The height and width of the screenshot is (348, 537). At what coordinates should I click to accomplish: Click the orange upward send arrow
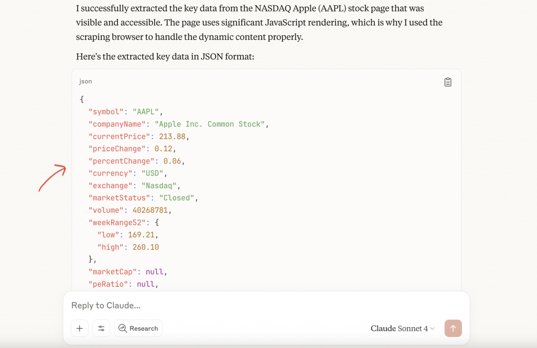click(x=453, y=328)
